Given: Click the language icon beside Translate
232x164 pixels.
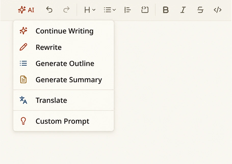Looking at the screenshot, I should 23,100.
